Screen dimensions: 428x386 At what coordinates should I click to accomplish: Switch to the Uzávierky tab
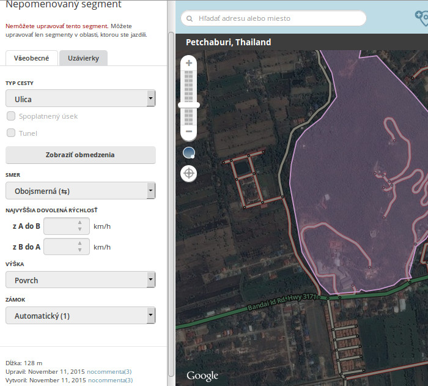click(83, 58)
